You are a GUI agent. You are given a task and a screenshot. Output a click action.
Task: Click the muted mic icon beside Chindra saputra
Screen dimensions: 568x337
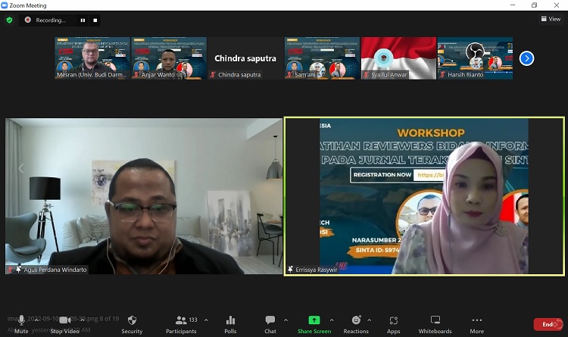213,75
